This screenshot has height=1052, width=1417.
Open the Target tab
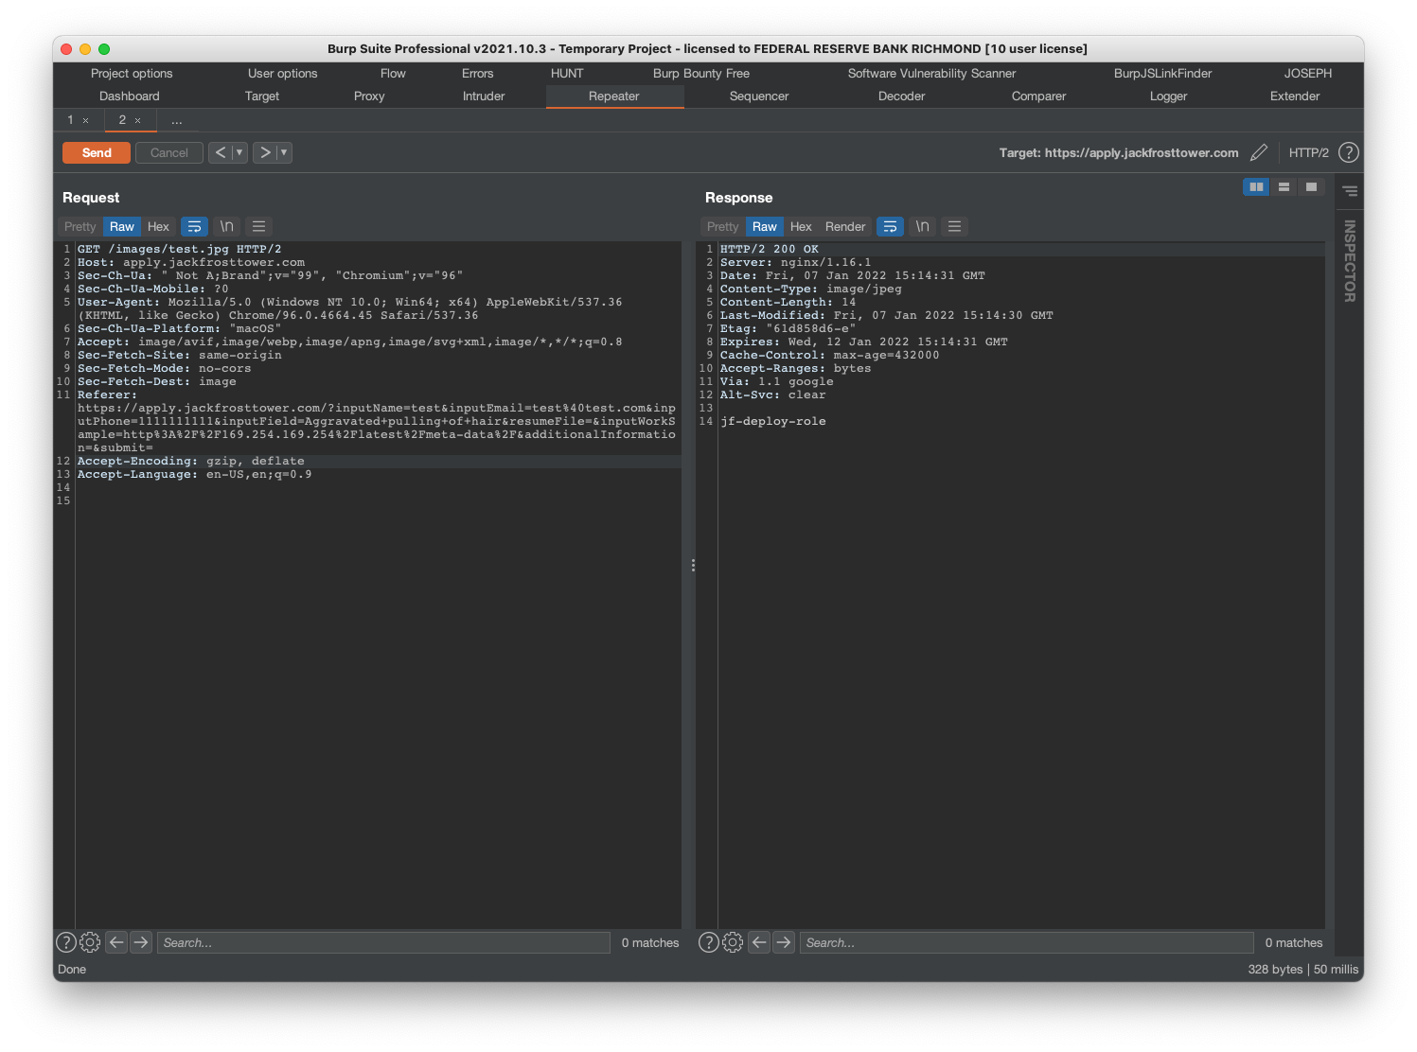[x=262, y=96]
